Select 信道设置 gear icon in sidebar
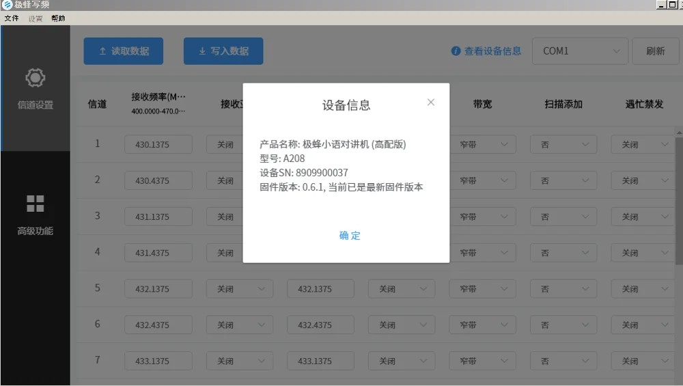683x386 pixels. pyautogui.click(x=36, y=78)
